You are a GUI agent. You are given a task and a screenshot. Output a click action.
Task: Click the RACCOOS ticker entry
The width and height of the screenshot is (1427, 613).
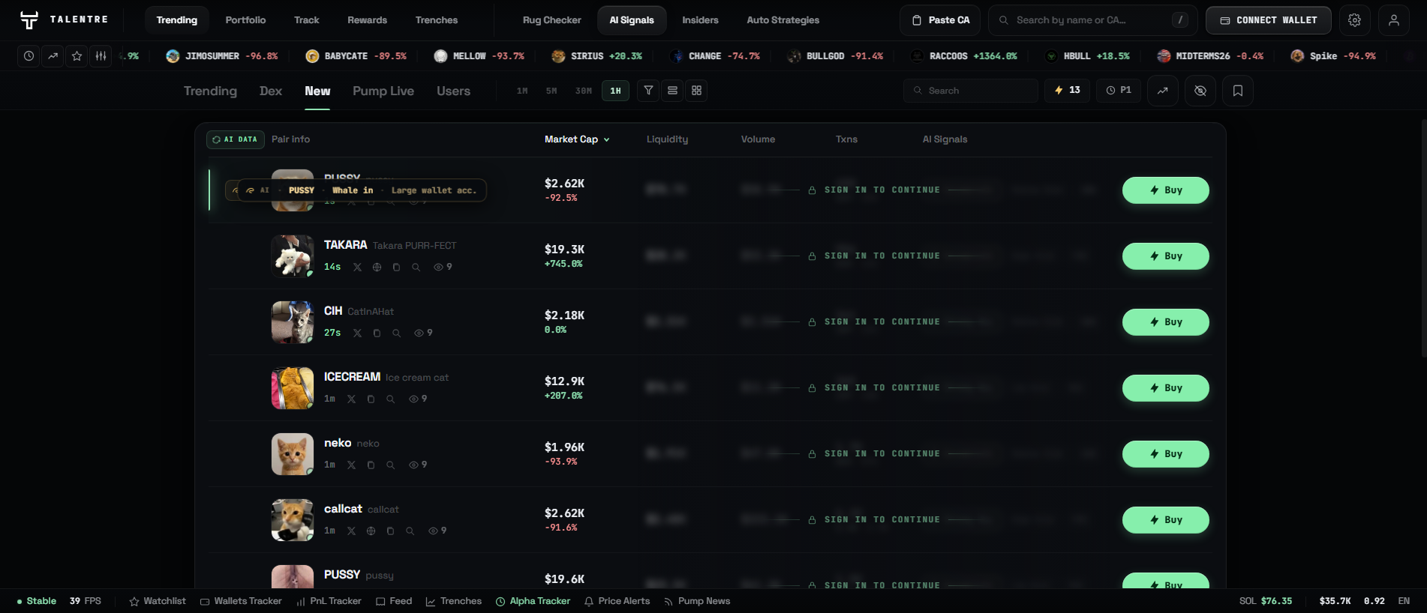click(964, 56)
